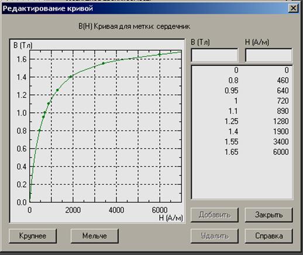Image resolution: width=303 pixels, height=255 pixels.
Task: Select B value 0.95 in table
Action: coord(232,91)
